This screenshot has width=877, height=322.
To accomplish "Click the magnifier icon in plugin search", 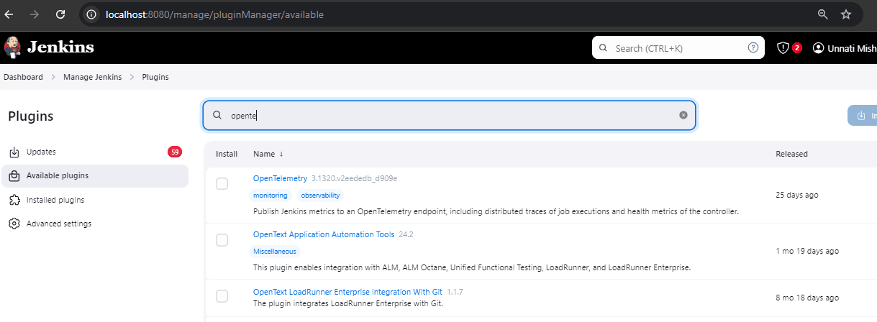I will (x=217, y=115).
